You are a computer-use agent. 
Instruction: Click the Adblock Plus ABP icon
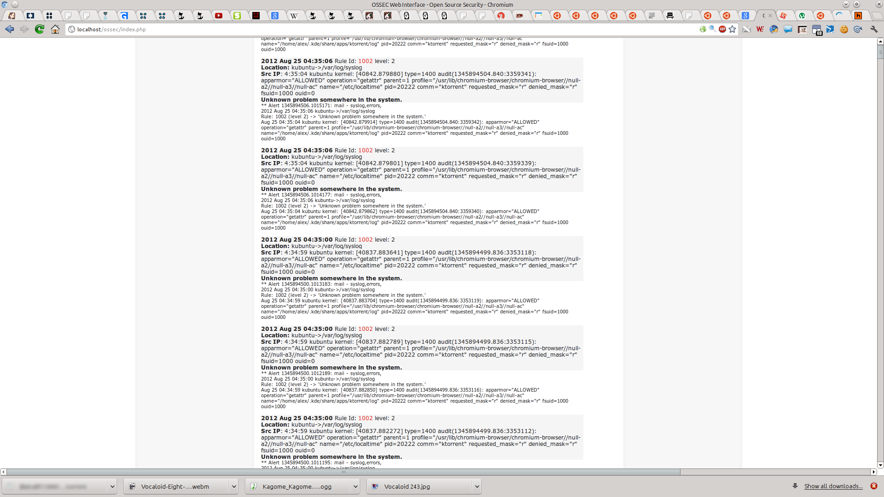click(x=722, y=29)
